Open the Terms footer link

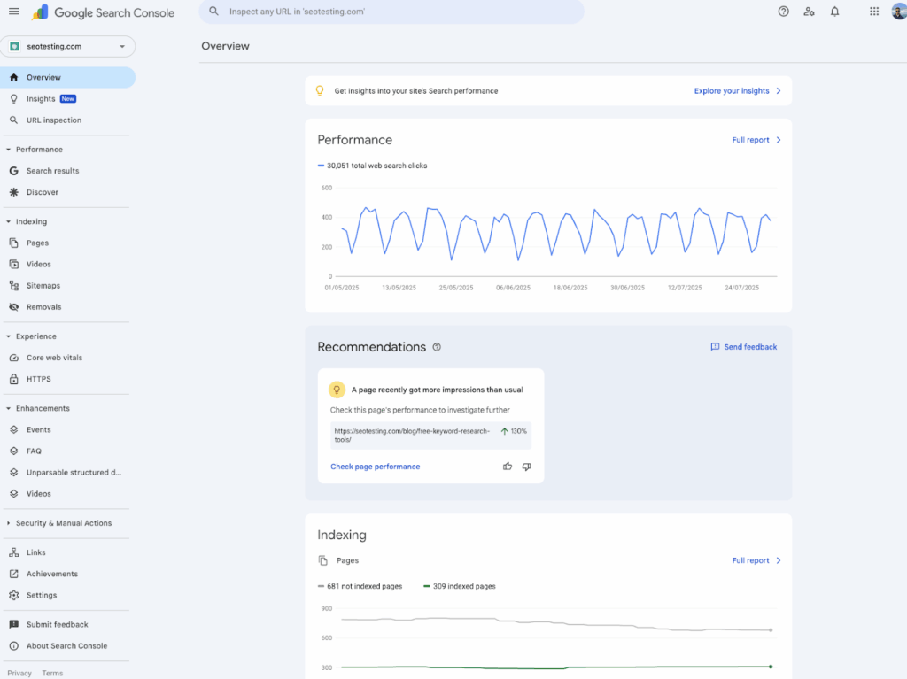pyautogui.click(x=52, y=673)
